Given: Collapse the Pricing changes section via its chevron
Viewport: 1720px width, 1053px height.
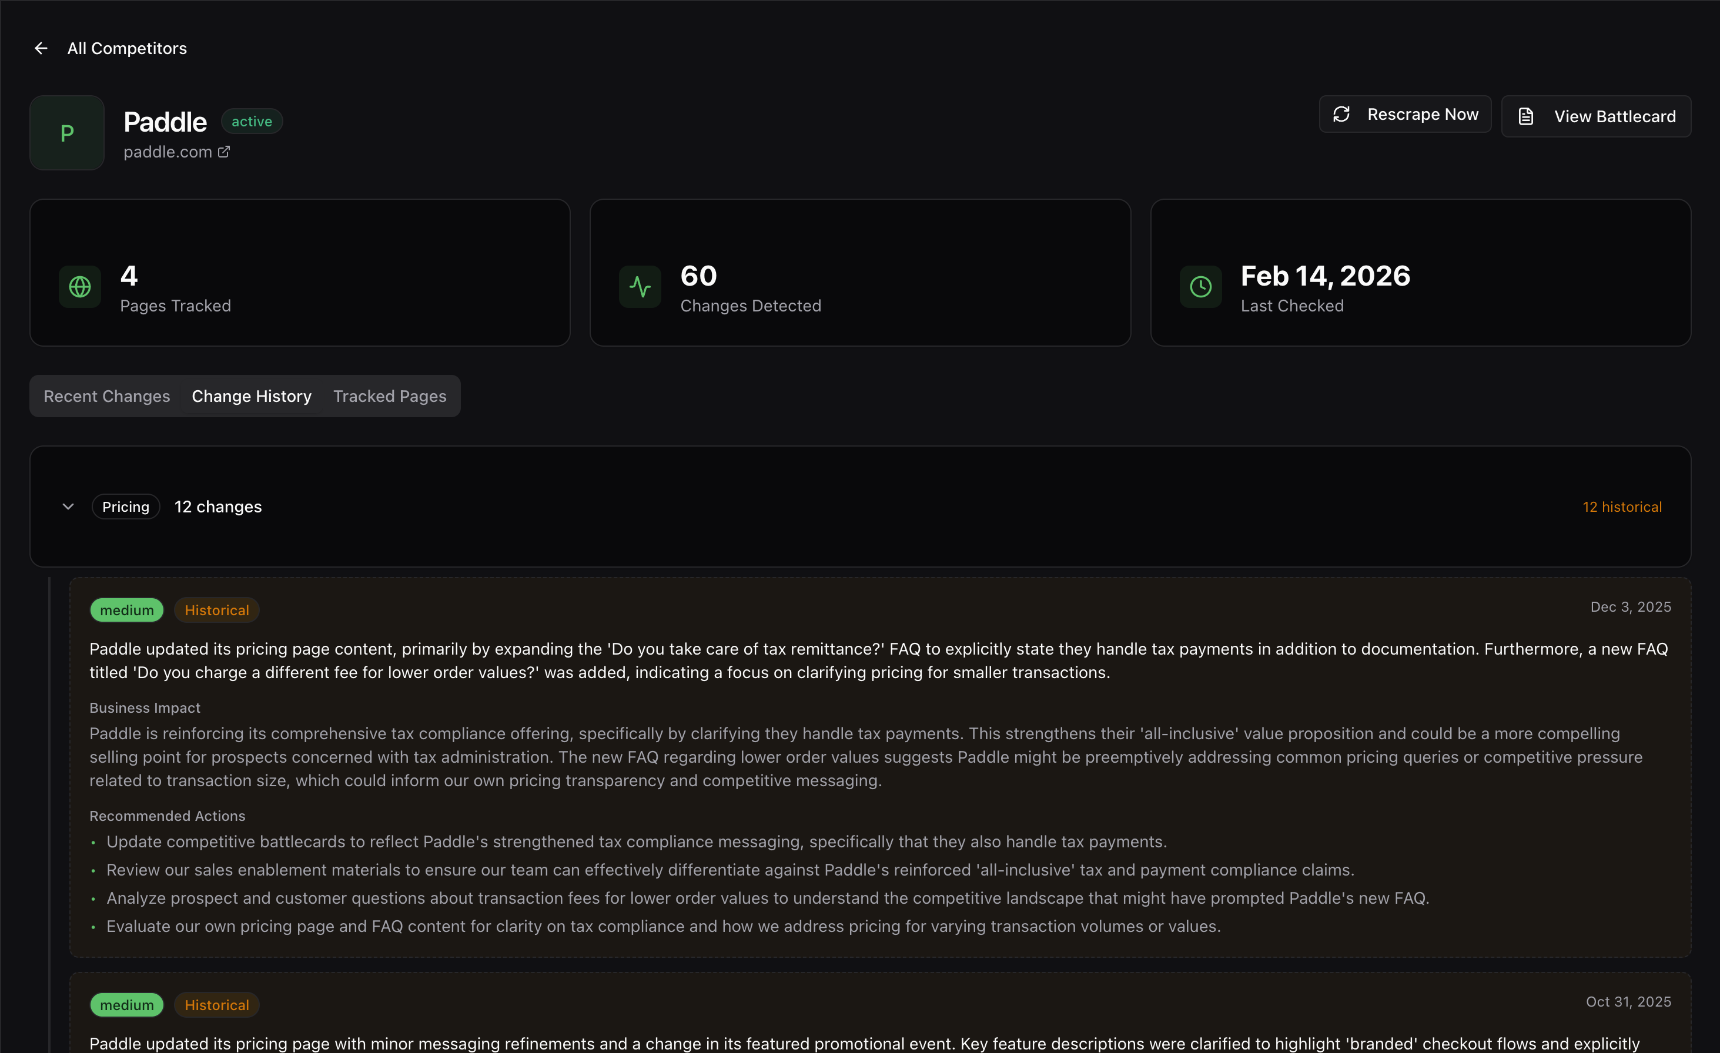Looking at the screenshot, I should [x=68, y=506].
